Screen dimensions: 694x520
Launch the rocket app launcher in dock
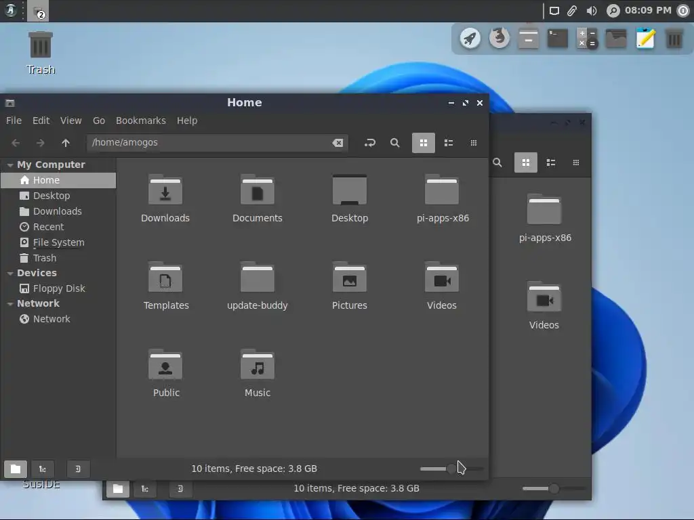[470, 39]
